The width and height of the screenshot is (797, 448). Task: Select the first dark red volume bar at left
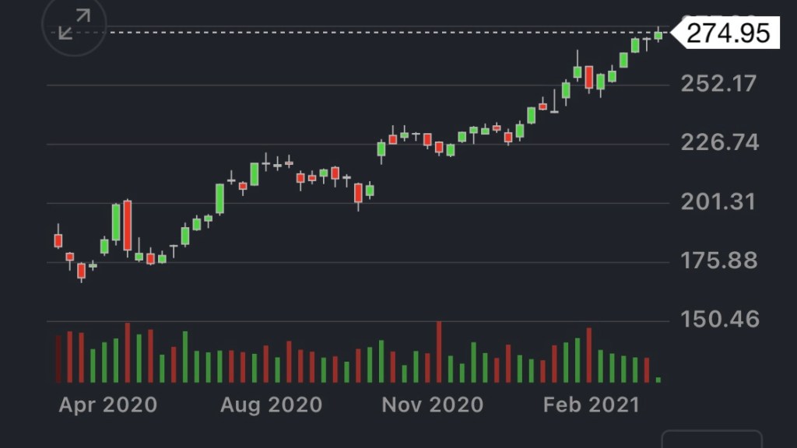coord(58,359)
